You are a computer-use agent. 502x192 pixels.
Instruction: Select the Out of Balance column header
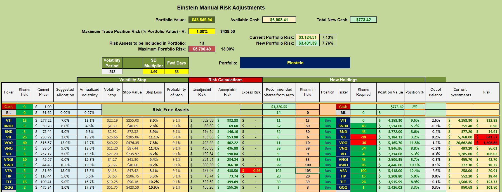pos(435,92)
